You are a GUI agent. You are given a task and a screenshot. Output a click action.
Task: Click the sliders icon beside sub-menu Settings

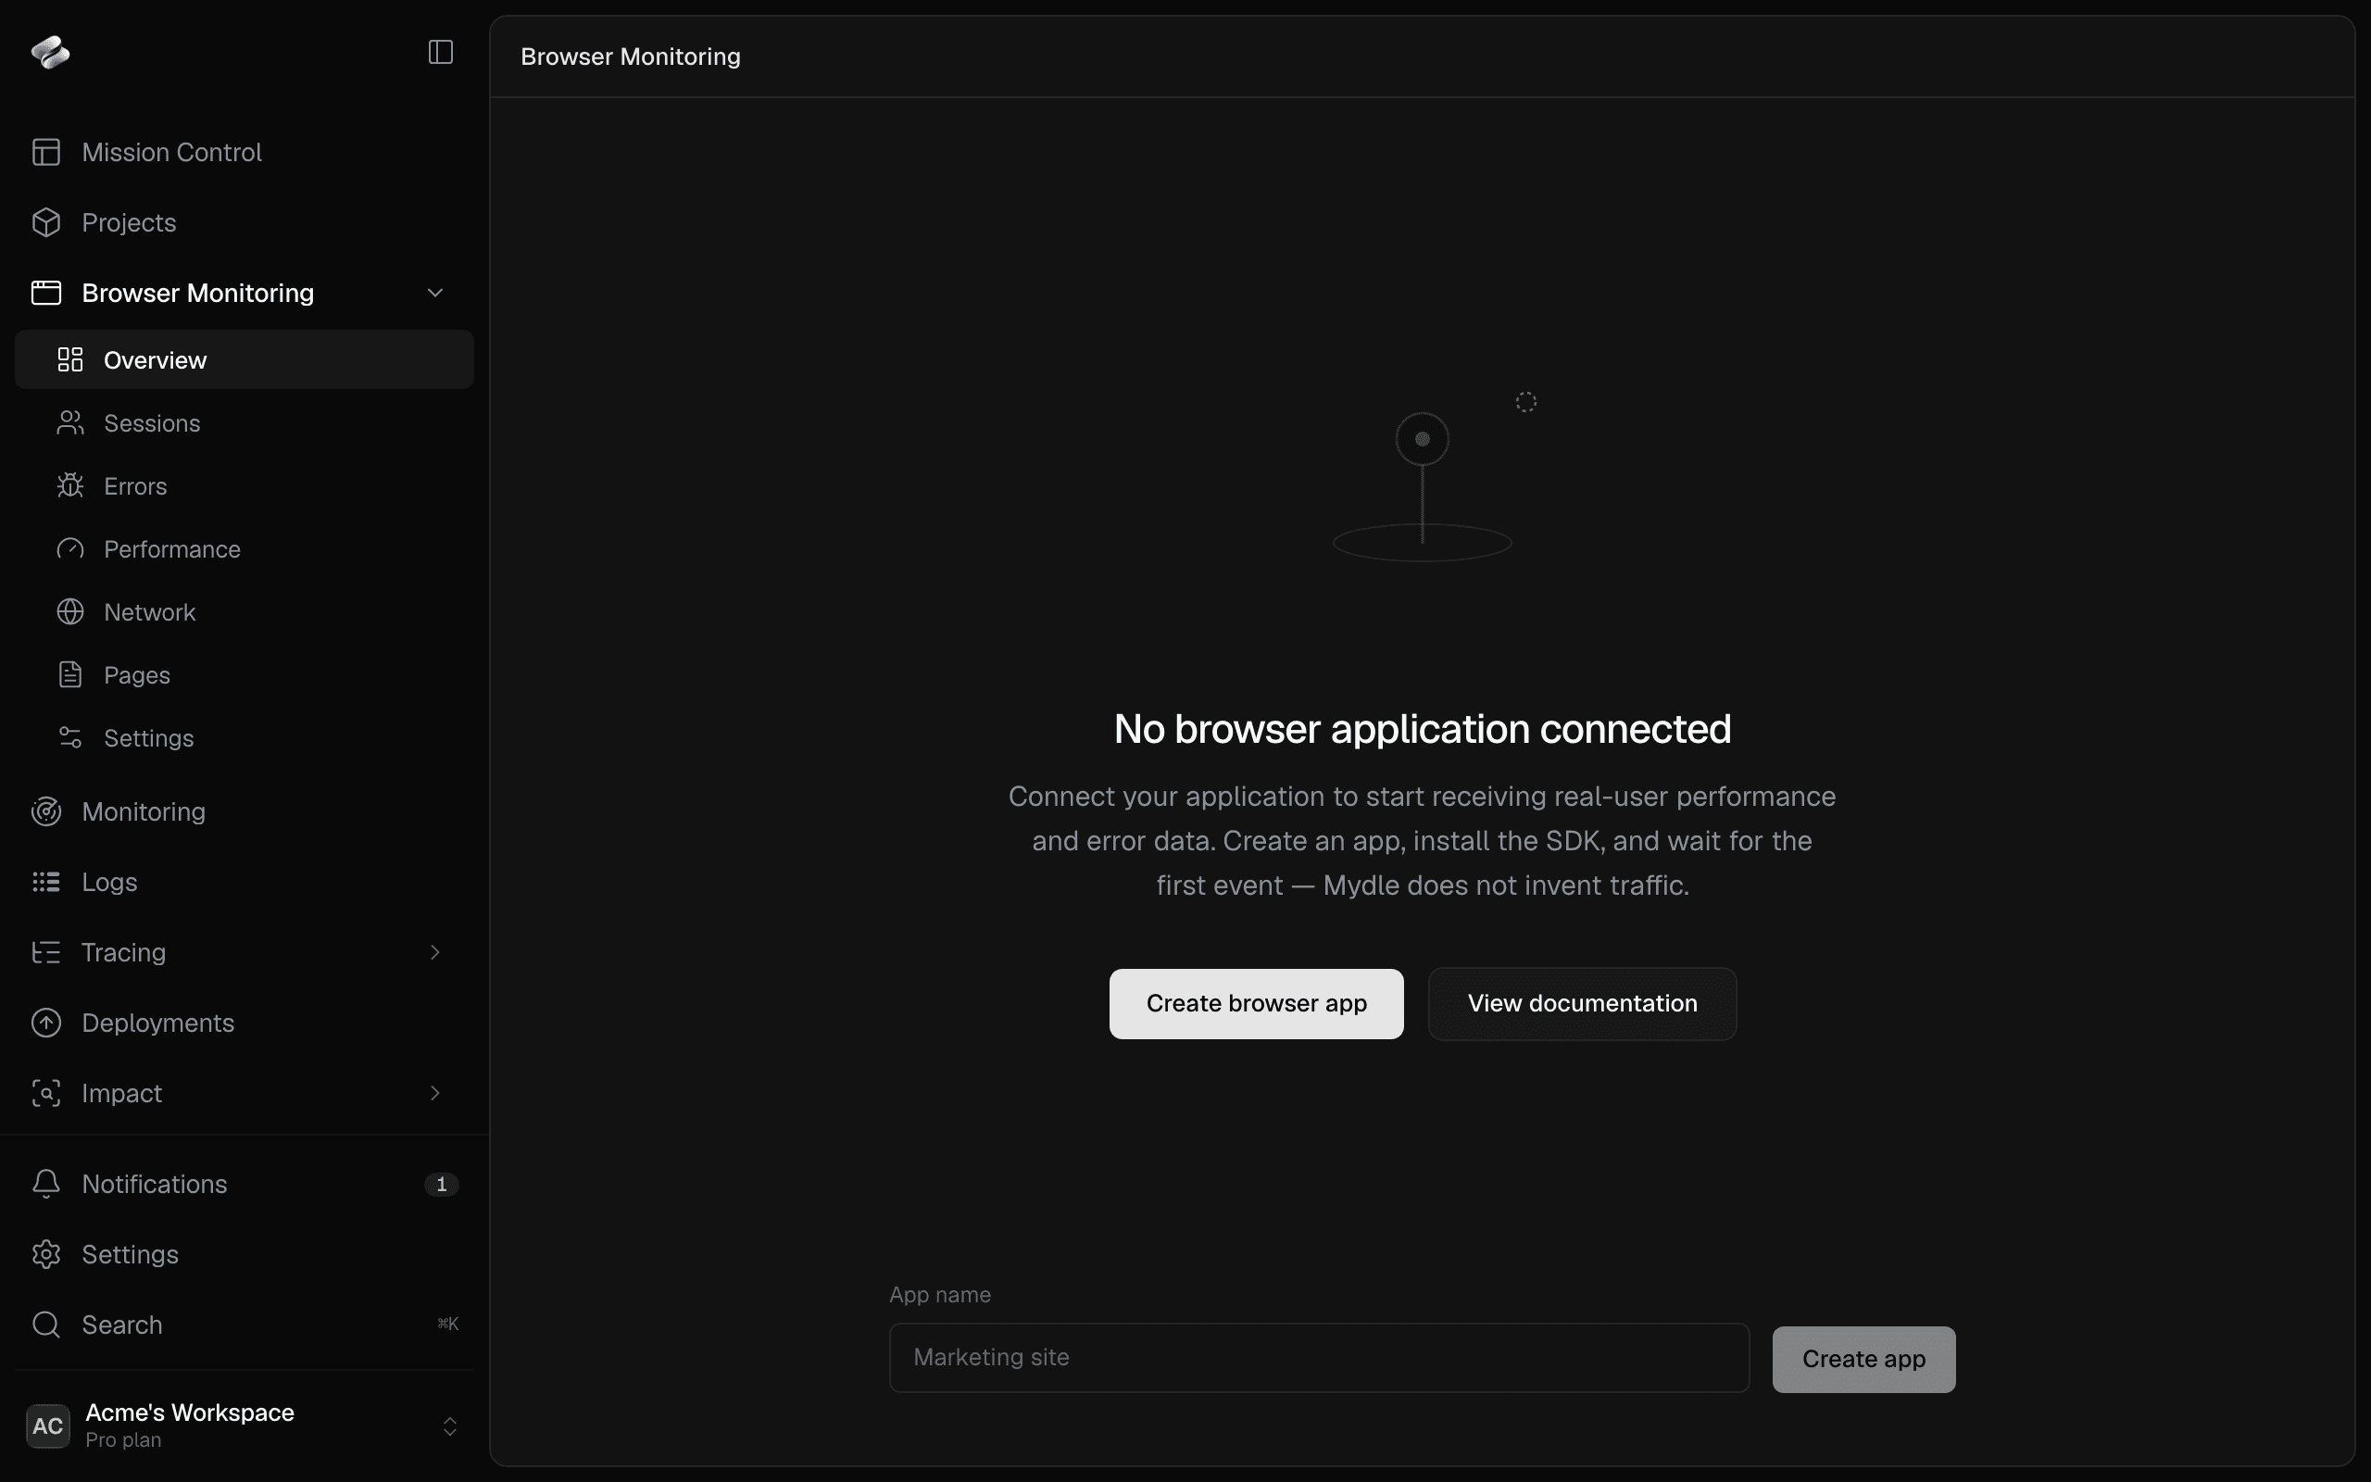(x=70, y=737)
